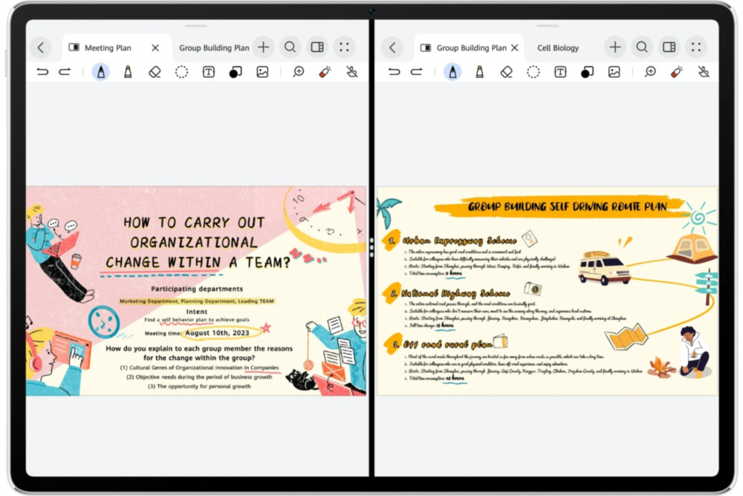This screenshot has width=743, height=496.
Task: Tap the split-screen divider handle
Action: (x=371, y=247)
